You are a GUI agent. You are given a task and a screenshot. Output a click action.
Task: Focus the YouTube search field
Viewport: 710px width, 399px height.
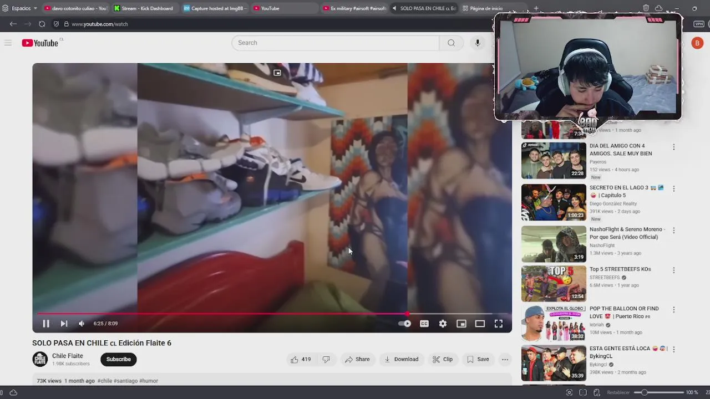click(x=336, y=43)
